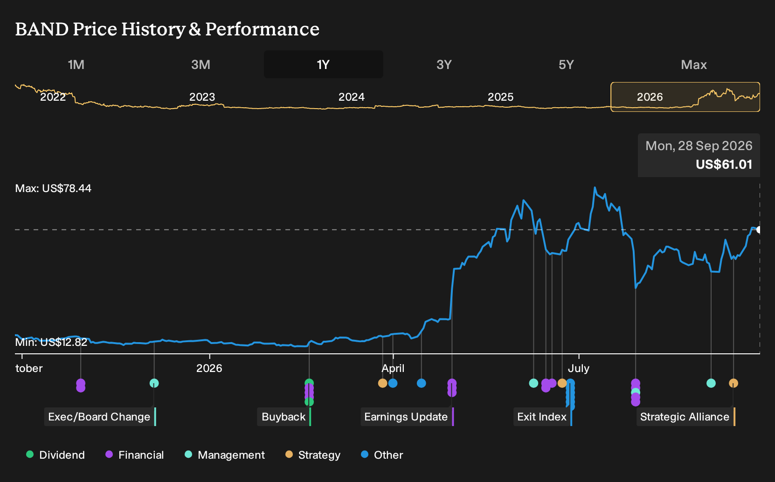Image resolution: width=775 pixels, height=482 pixels.
Task: Switch to the 3M time range tab
Action: [x=201, y=64]
